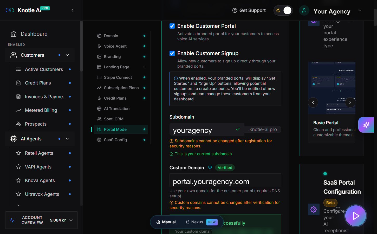Click the Voice Agent microphone icon

99,46
